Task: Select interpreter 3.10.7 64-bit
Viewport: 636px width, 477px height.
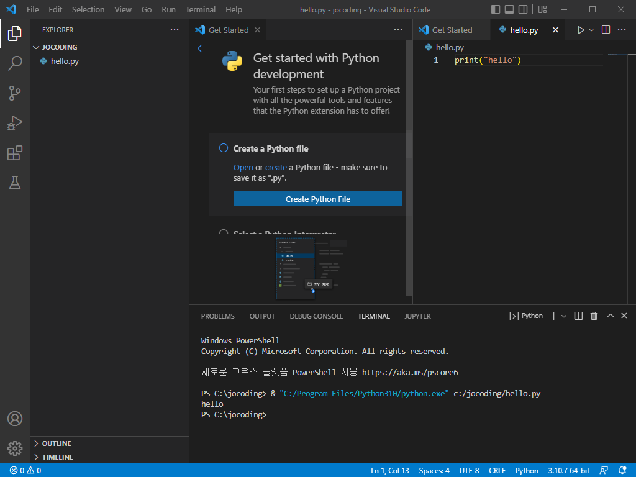Action: pos(569,471)
